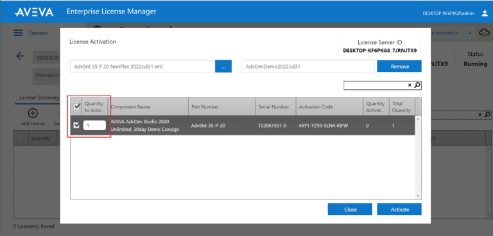Click the Quantity to Activate input

pyautogui.click(x=94, y=126)
